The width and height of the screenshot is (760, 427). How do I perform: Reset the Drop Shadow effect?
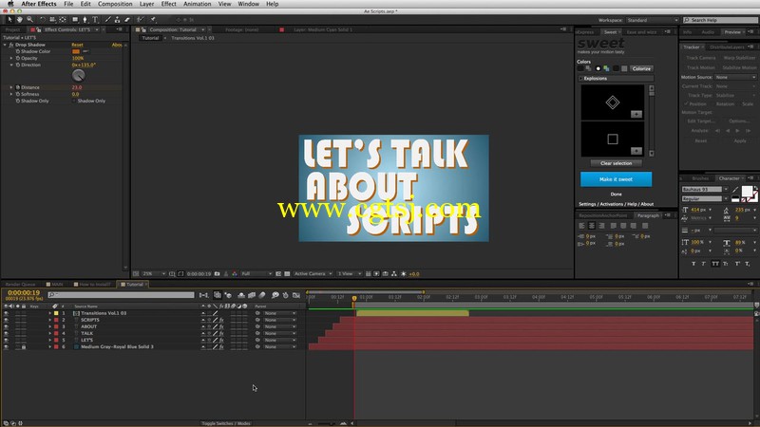point(77,45)
